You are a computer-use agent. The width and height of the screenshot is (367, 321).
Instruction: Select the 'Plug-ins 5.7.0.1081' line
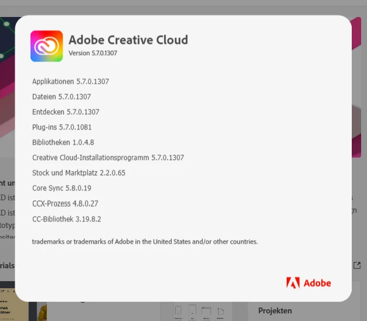coord(62,127)
